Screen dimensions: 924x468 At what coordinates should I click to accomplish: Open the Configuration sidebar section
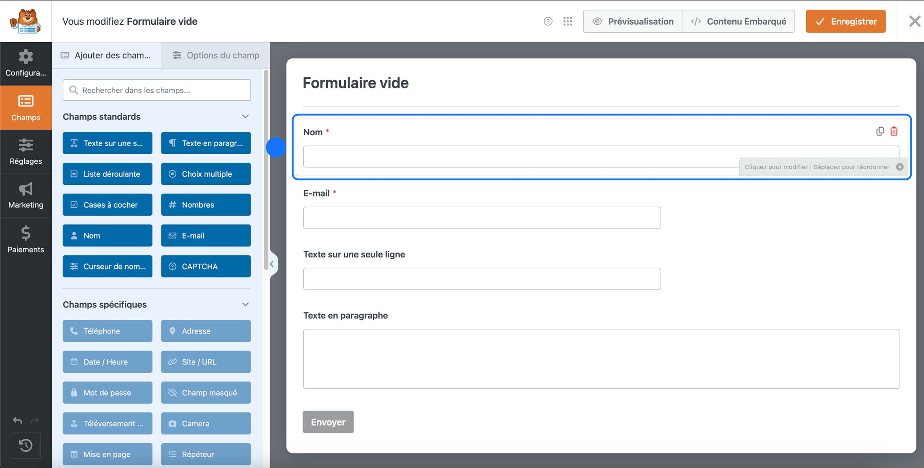click(25, 64)
